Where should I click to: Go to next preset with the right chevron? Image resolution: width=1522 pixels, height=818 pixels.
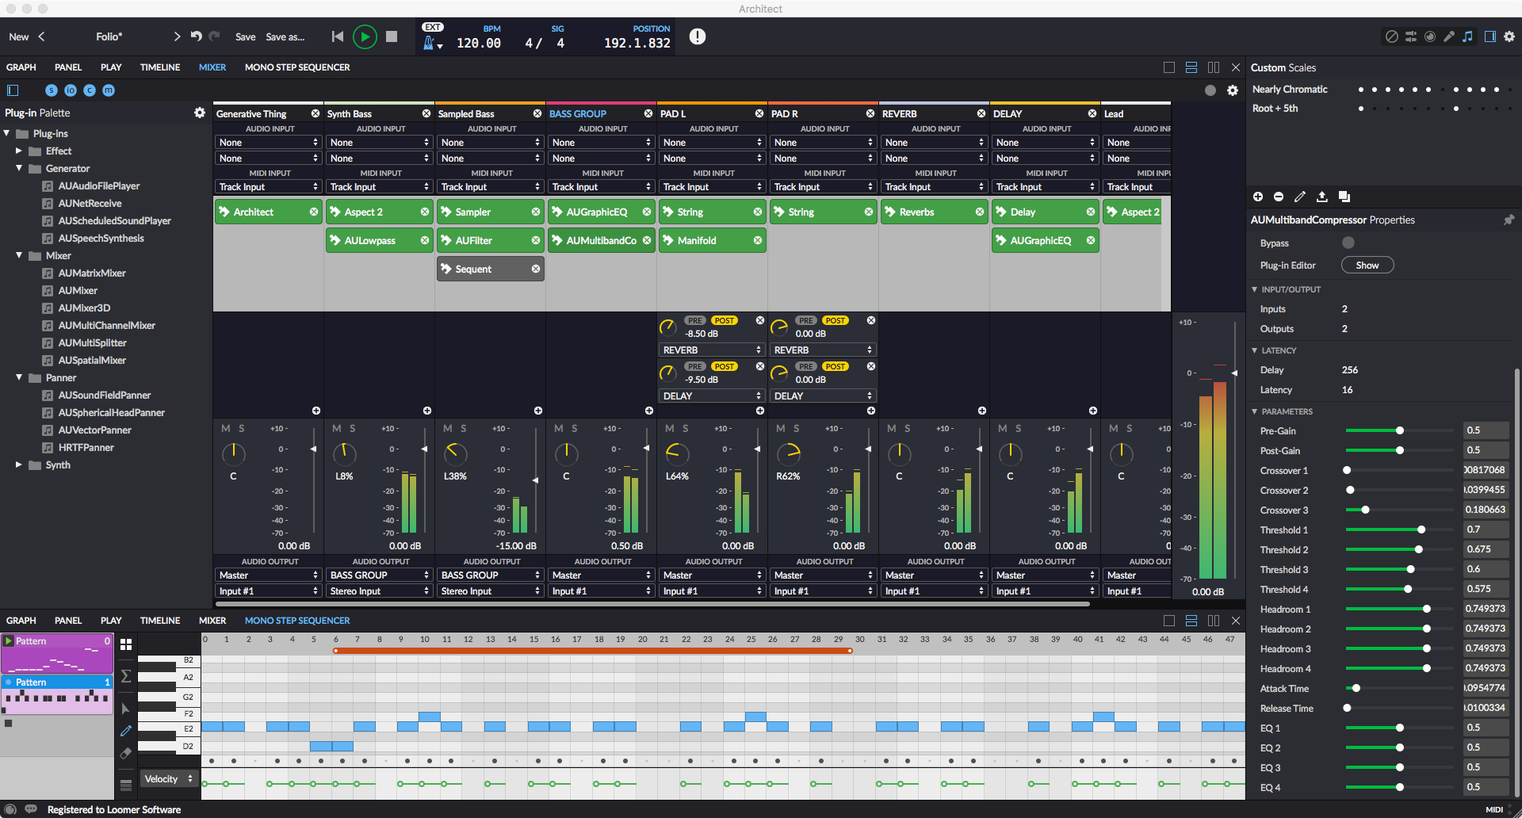pyautogui.click(x=177, y=36)
